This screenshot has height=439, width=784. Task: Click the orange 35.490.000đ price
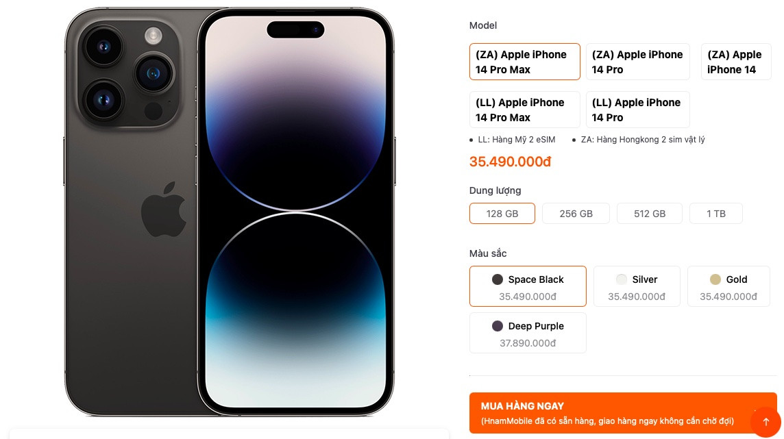tap(510, 162)
